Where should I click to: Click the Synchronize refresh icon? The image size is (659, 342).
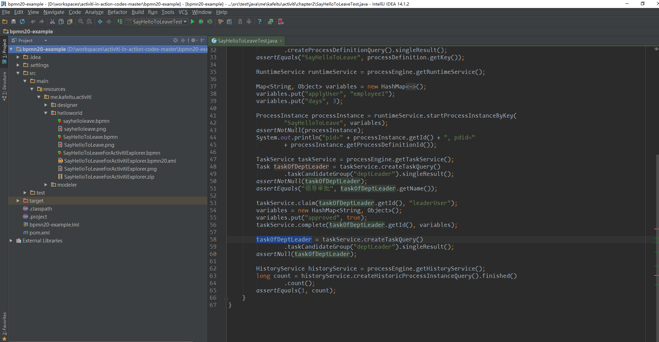tap(22, 22)
